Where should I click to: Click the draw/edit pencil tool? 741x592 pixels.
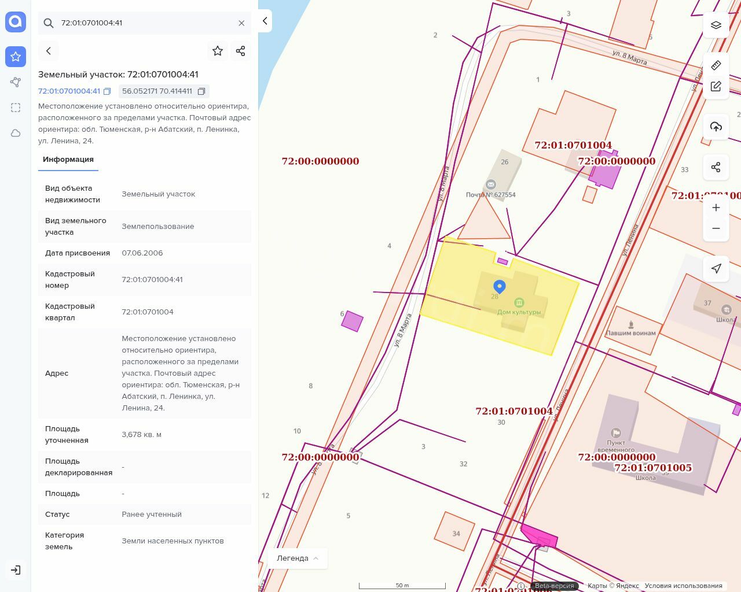click(716, 86)
